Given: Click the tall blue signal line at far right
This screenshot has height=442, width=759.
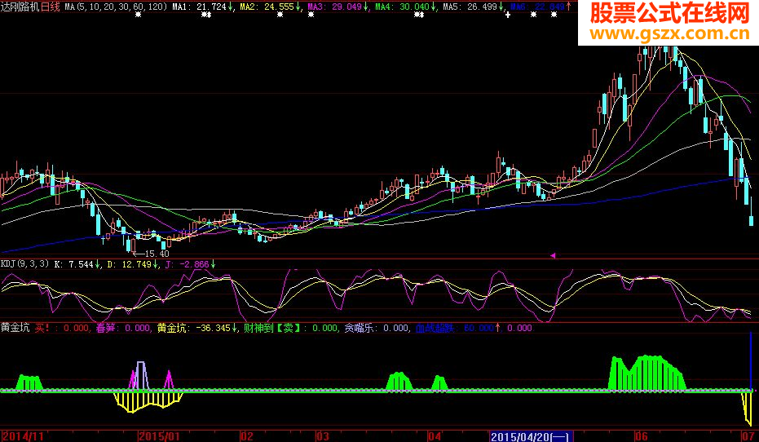Looking at the screenshot, I should (x=751, y=361).
